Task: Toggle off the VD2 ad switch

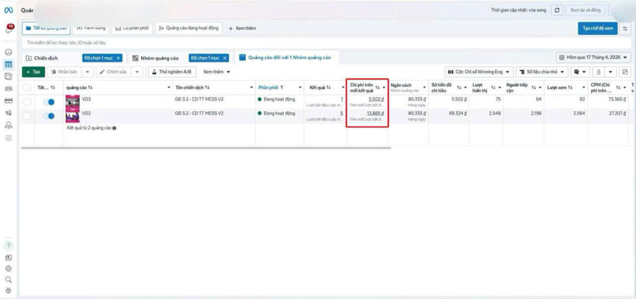Action: click(48, 115)
